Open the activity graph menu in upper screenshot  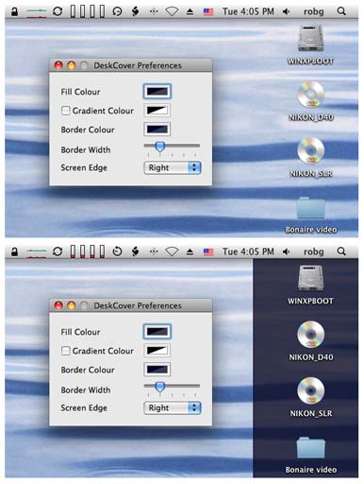(36, 12)
